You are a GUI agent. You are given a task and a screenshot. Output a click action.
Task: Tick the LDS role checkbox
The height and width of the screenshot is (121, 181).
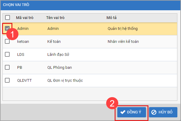tap(8, 54)
